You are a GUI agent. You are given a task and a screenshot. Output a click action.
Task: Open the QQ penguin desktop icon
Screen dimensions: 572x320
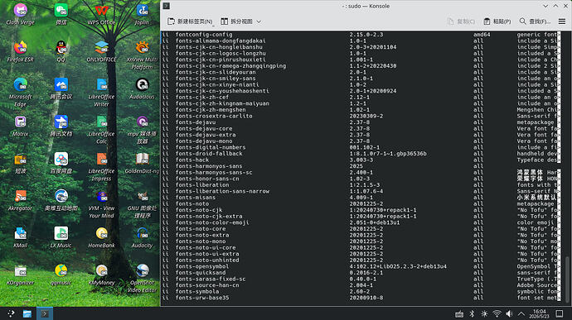pyautogui.click(x=61, y=48)
